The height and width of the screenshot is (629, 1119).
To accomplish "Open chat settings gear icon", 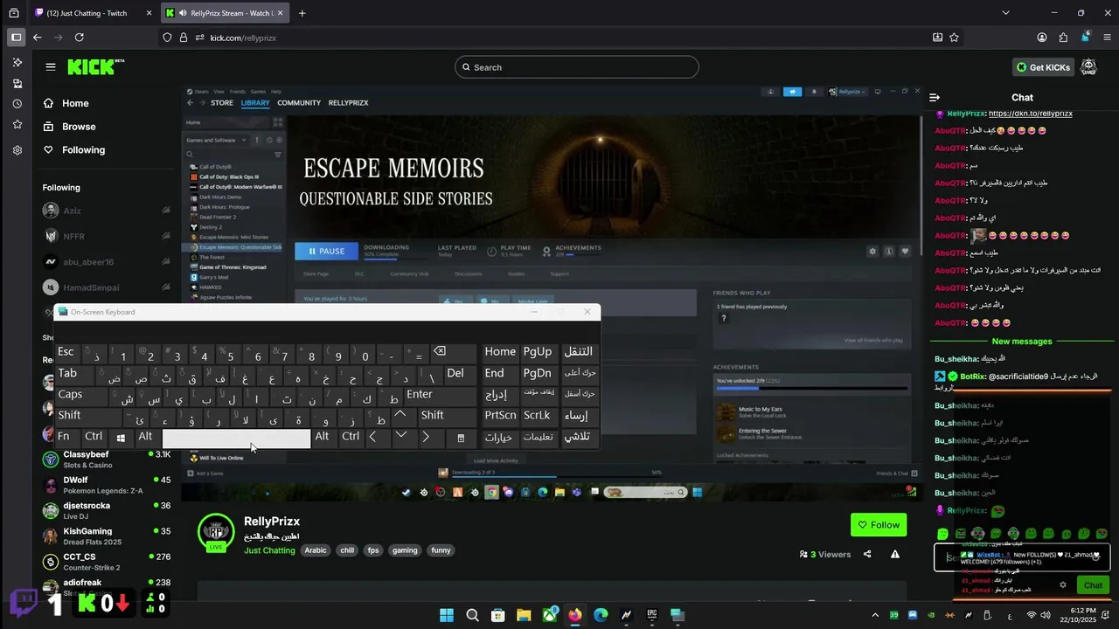I will point(1062,585).
